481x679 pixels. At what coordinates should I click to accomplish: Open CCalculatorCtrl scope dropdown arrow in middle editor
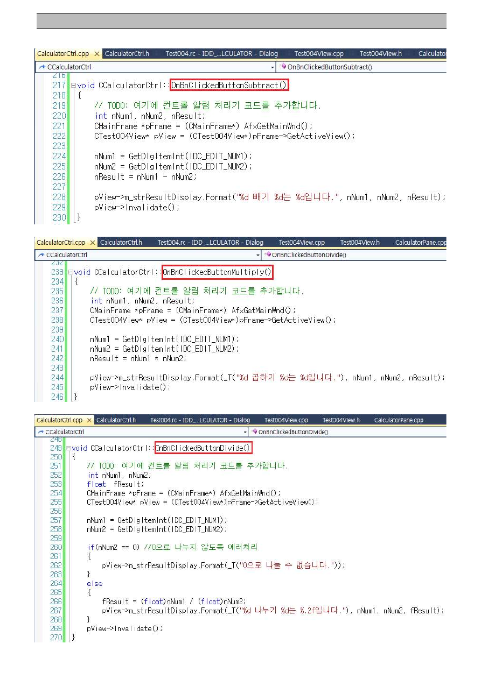click(x=257, y=255)
